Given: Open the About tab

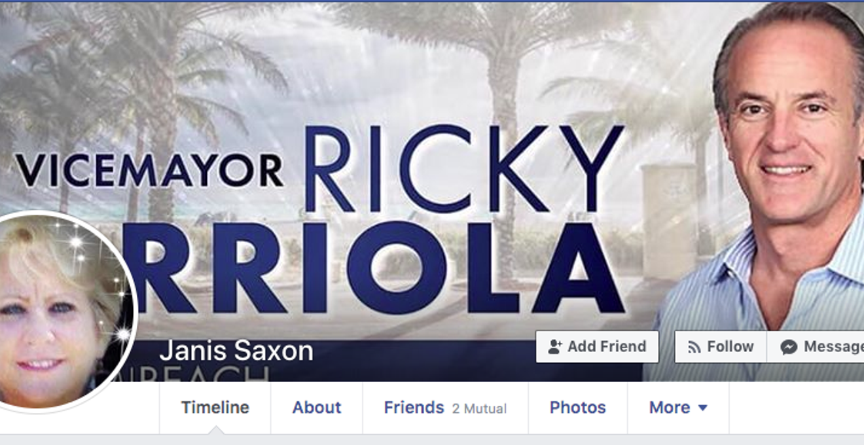Looking at the screenshot, I should point(317,408).
